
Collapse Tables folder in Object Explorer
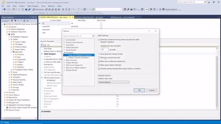pos(9,39)
